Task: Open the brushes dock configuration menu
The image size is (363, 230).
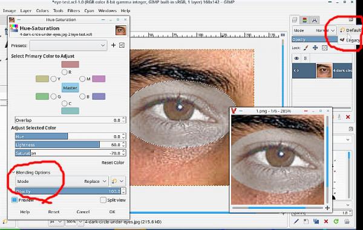Action: pos(351,129)
